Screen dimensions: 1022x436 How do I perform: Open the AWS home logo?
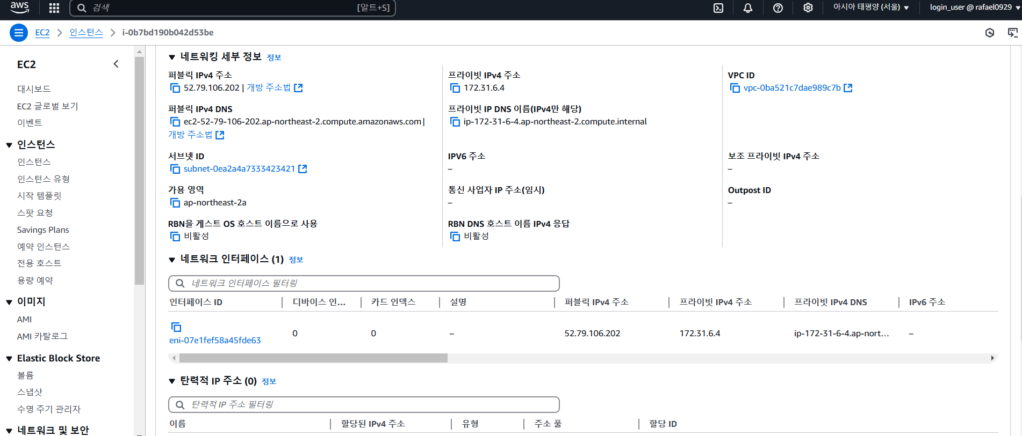click(x=19, y=8)
